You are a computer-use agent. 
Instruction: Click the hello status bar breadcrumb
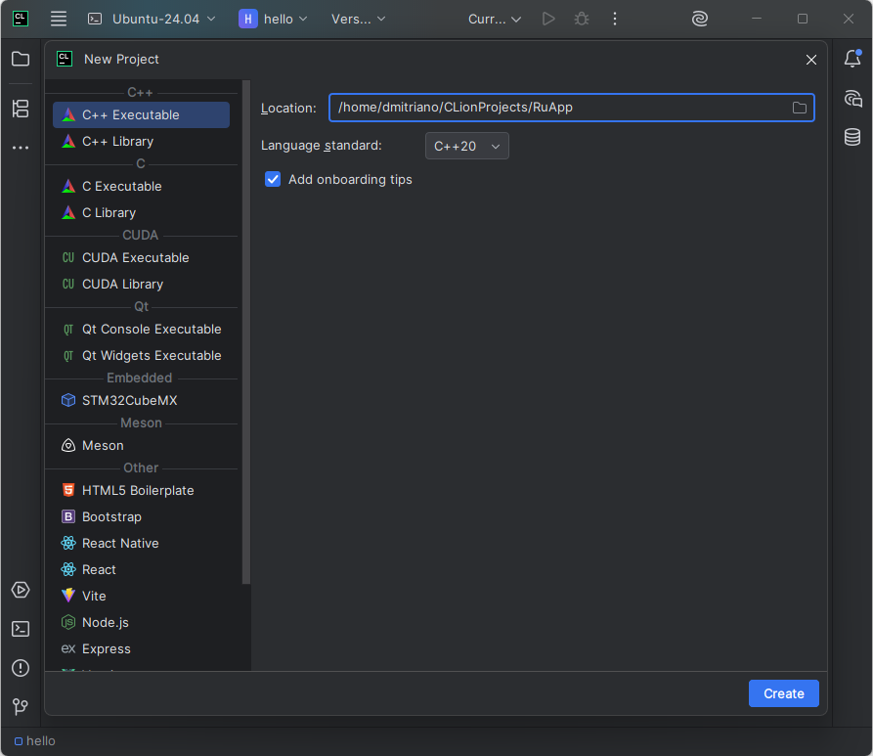(34, 741)
